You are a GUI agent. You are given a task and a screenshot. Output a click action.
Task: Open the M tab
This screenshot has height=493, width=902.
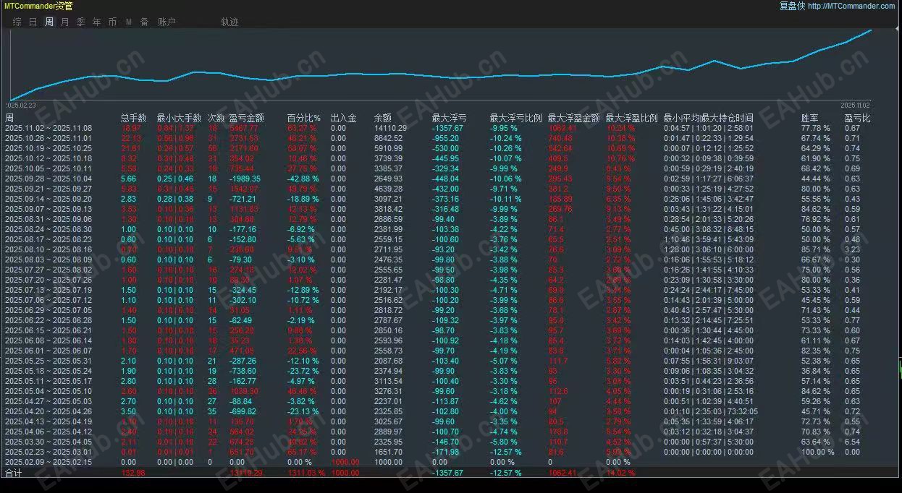pyautogui.click(x=128, y=22)
